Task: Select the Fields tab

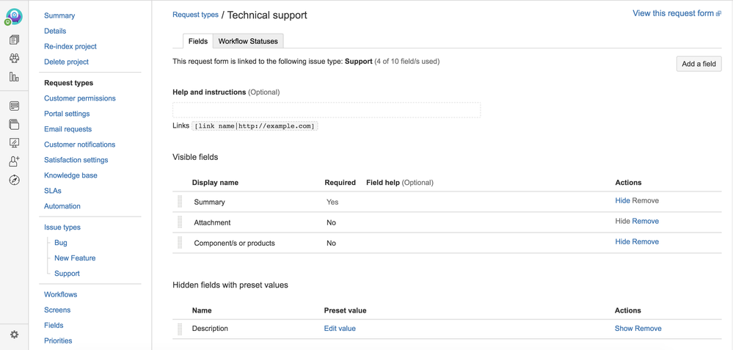Action: tap(198, 41)
